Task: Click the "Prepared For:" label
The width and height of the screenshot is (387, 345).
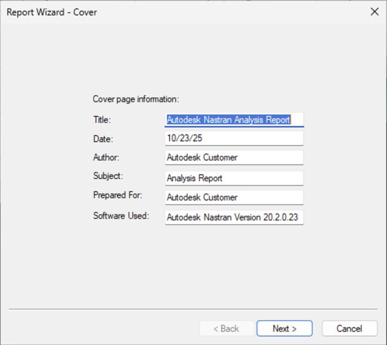Action: tap(118, 195)
